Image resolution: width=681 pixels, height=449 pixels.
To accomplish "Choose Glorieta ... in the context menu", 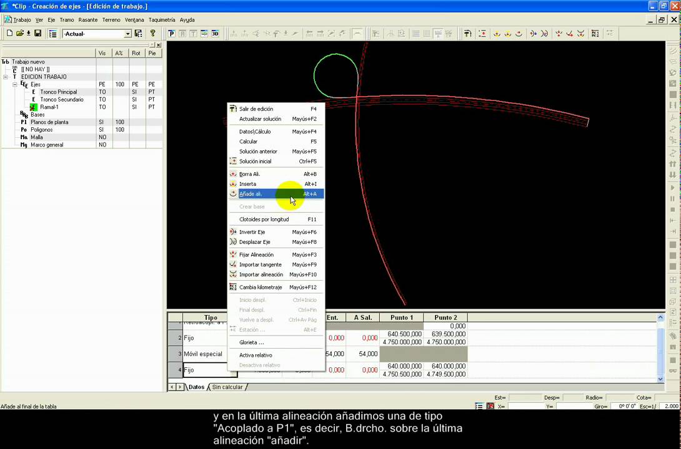I will (x=276, y=342).
